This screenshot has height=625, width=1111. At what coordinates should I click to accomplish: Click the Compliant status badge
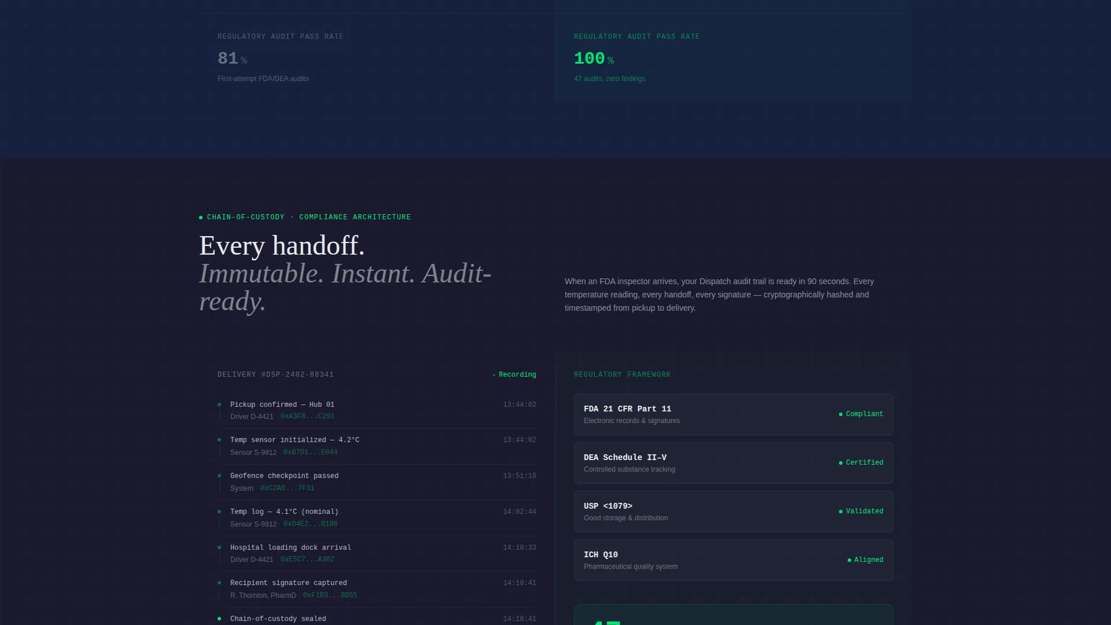click(861, 414)
